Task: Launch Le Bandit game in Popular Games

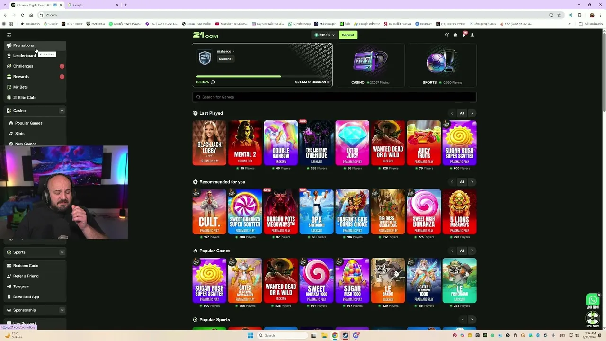Action: [388, 280]
